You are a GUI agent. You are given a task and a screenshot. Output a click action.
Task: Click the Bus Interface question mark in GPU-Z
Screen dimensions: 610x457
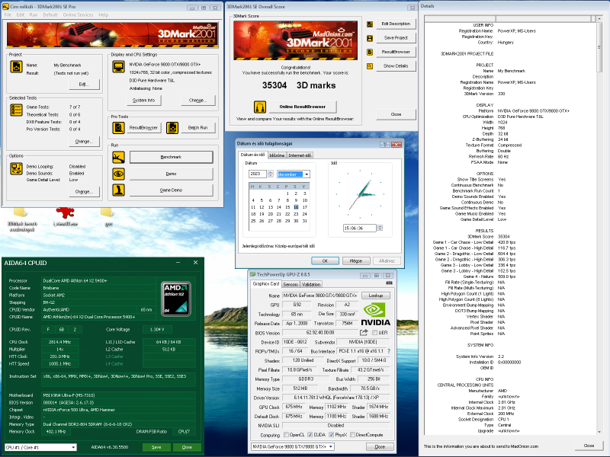tap(389, 351)
